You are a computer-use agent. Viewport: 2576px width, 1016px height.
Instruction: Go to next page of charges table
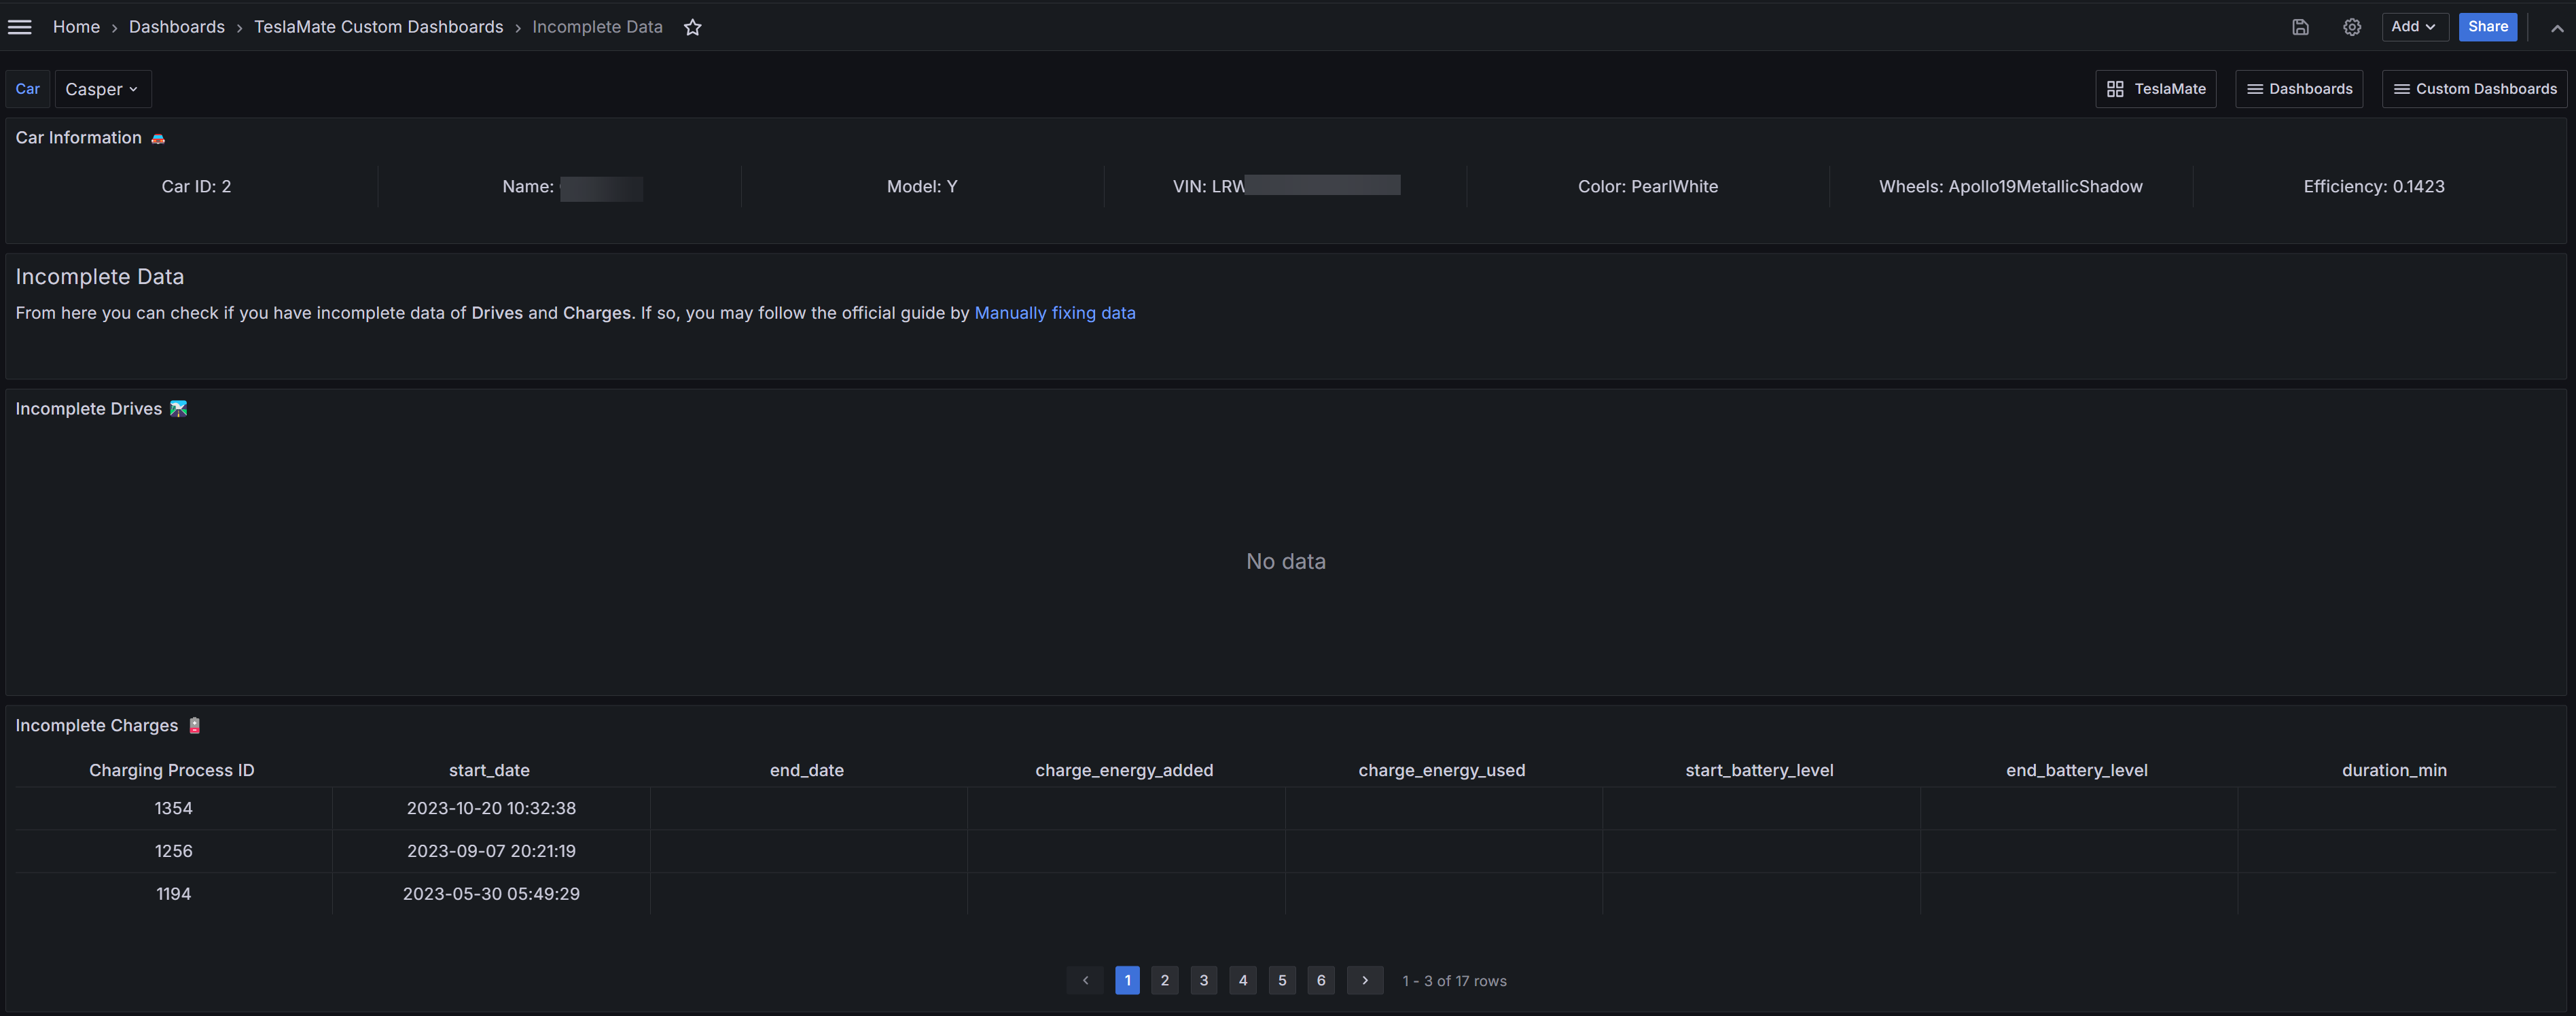click(1364, 980)
